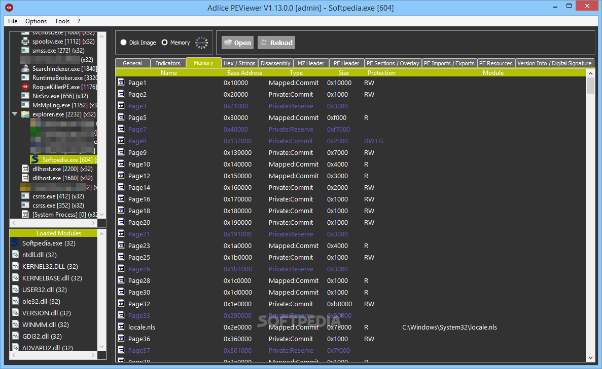Click the Reload button
The image size is (602, 369).
point(276,43)
